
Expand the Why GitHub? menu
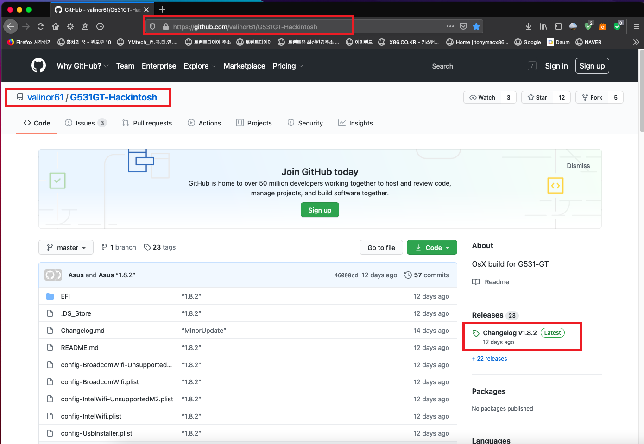82,66
